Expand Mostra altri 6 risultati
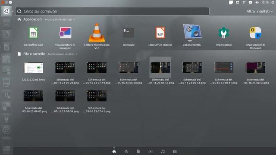 point(60,19)
